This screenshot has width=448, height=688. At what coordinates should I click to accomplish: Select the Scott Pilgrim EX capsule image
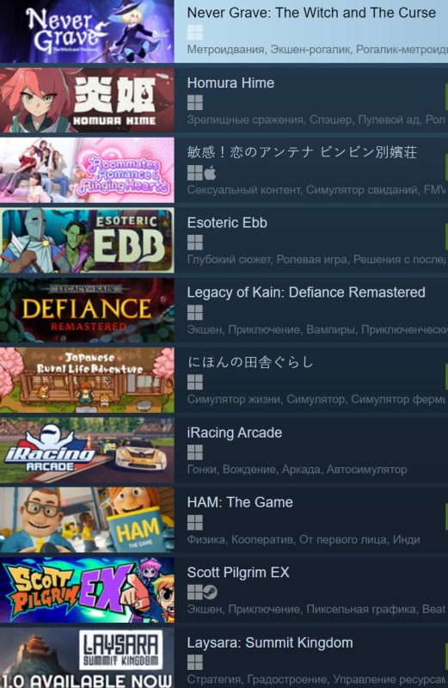click(x=87, y=590)
